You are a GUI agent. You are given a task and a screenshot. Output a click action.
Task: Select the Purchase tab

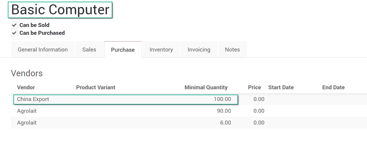point(123,50)
